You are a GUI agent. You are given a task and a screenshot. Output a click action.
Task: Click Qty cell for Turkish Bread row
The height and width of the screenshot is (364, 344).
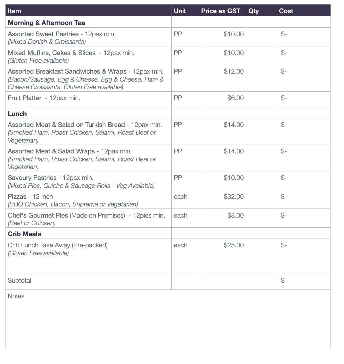[x=261, y=131]
